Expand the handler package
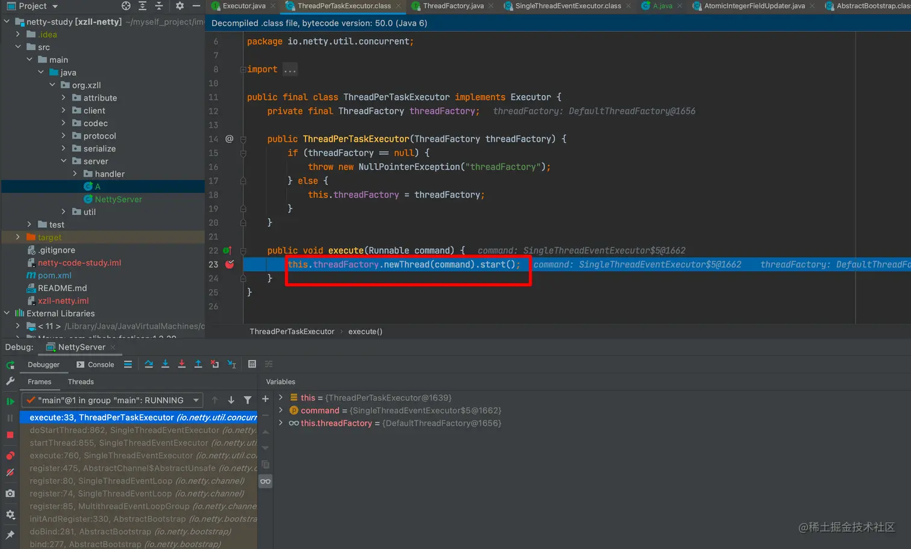The image size is (911, 549). 75,174
